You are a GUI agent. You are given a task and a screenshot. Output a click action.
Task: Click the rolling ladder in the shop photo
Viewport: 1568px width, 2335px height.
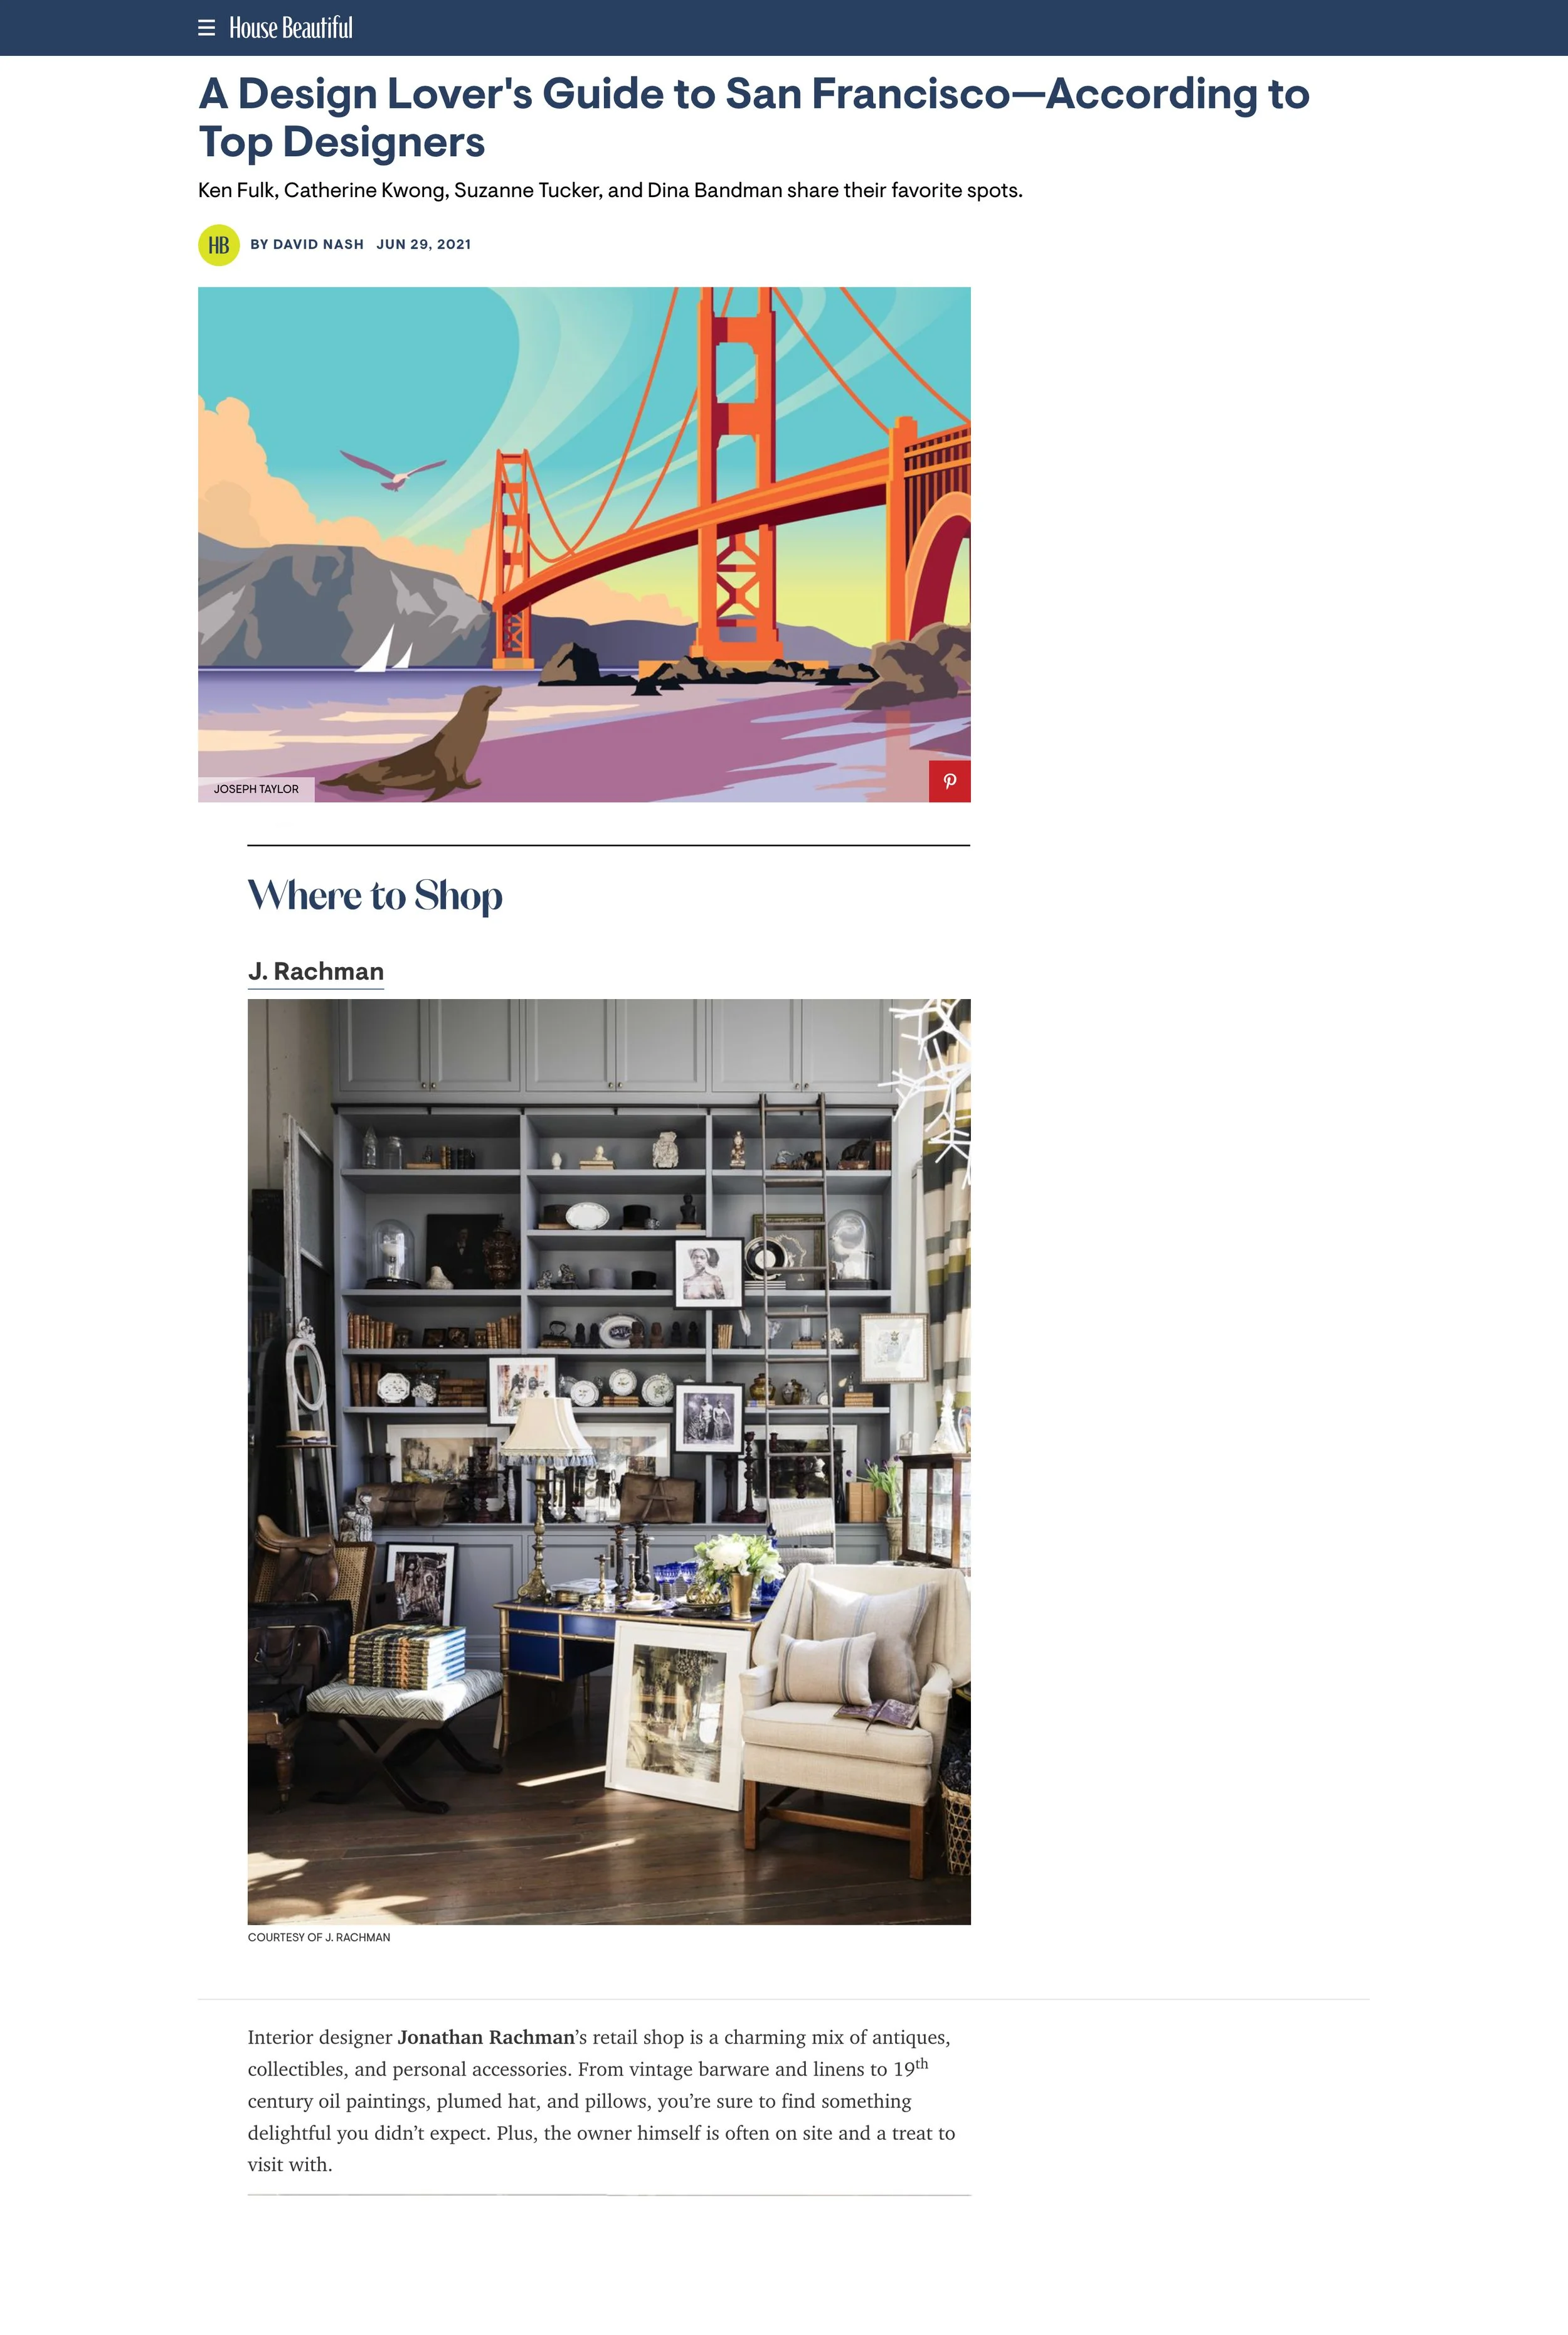795,1310
